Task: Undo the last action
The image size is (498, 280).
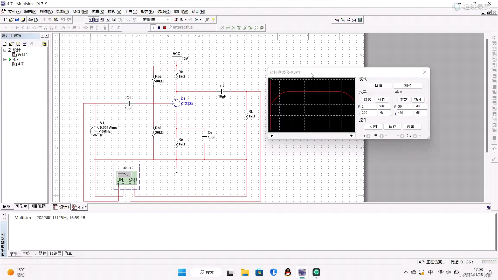Action: (63, 19)
